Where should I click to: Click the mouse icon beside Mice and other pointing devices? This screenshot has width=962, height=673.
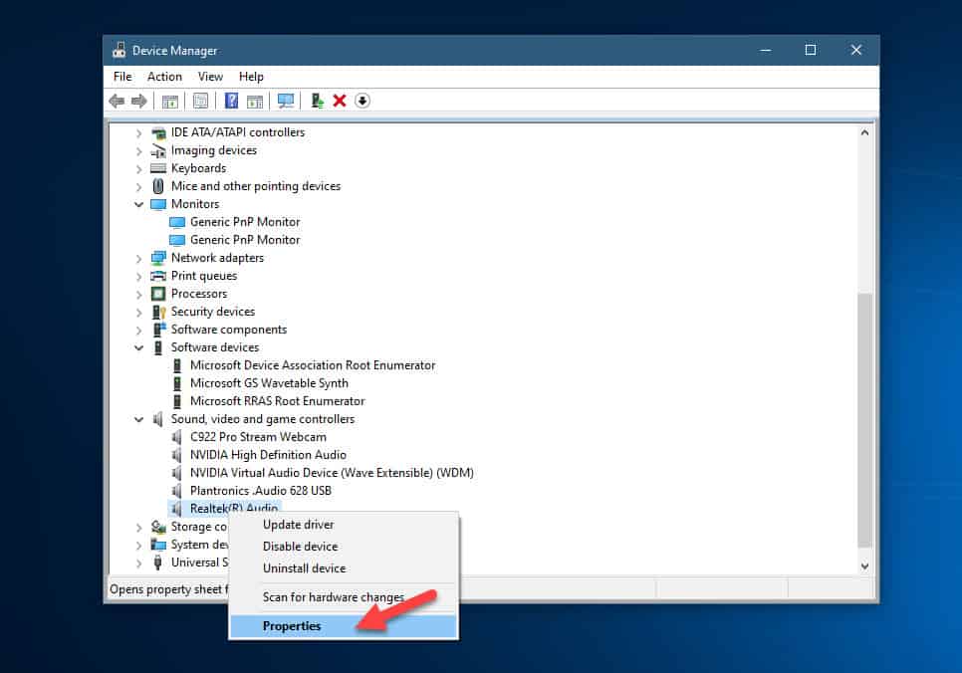(158, 186)
